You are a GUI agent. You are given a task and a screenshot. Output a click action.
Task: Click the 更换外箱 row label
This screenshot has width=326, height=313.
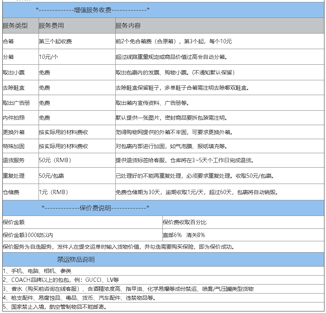click(x=14, y=132)
